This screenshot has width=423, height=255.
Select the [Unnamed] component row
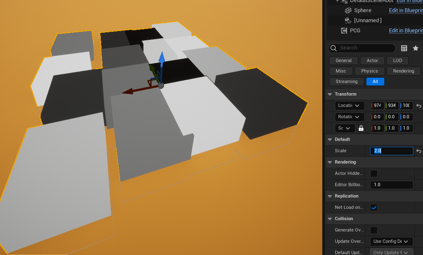pyautogui.click(x=375, y=21)
